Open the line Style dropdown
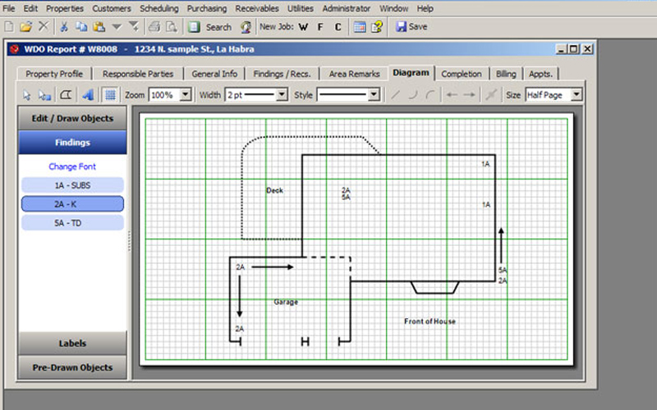The width and height of the screenshot is (657, 410). pyautogui.click(x=374, y=95)
